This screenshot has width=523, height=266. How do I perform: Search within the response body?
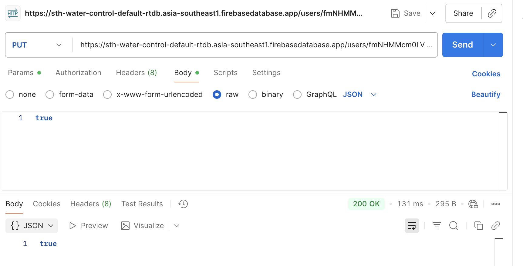pyautogui.click(x=454, y=226)
